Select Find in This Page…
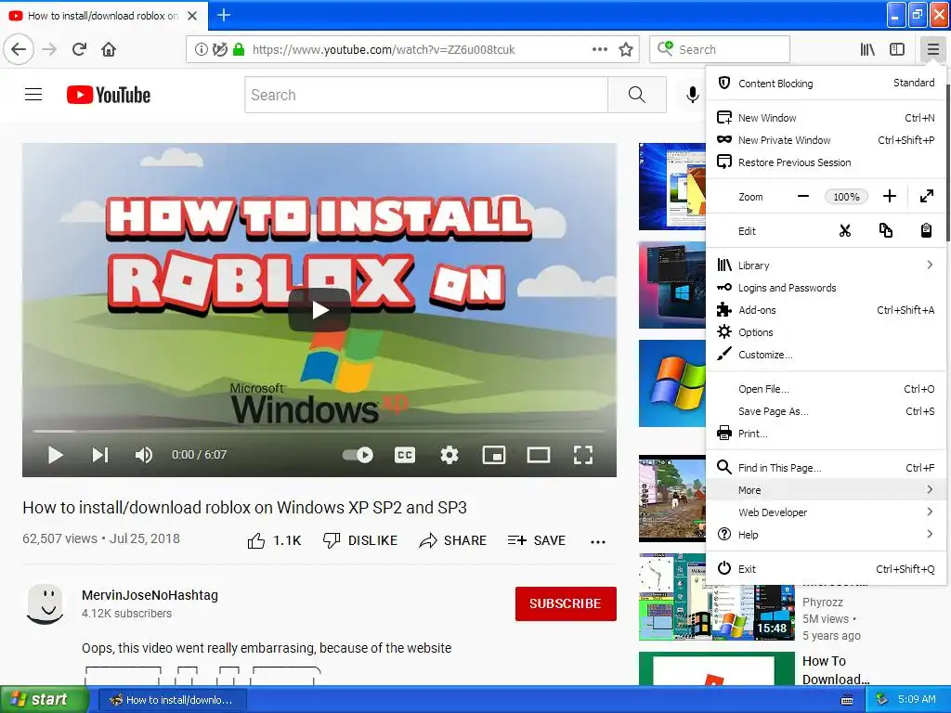The width and height of the screenshot is (951, 713). coord(826,468)
